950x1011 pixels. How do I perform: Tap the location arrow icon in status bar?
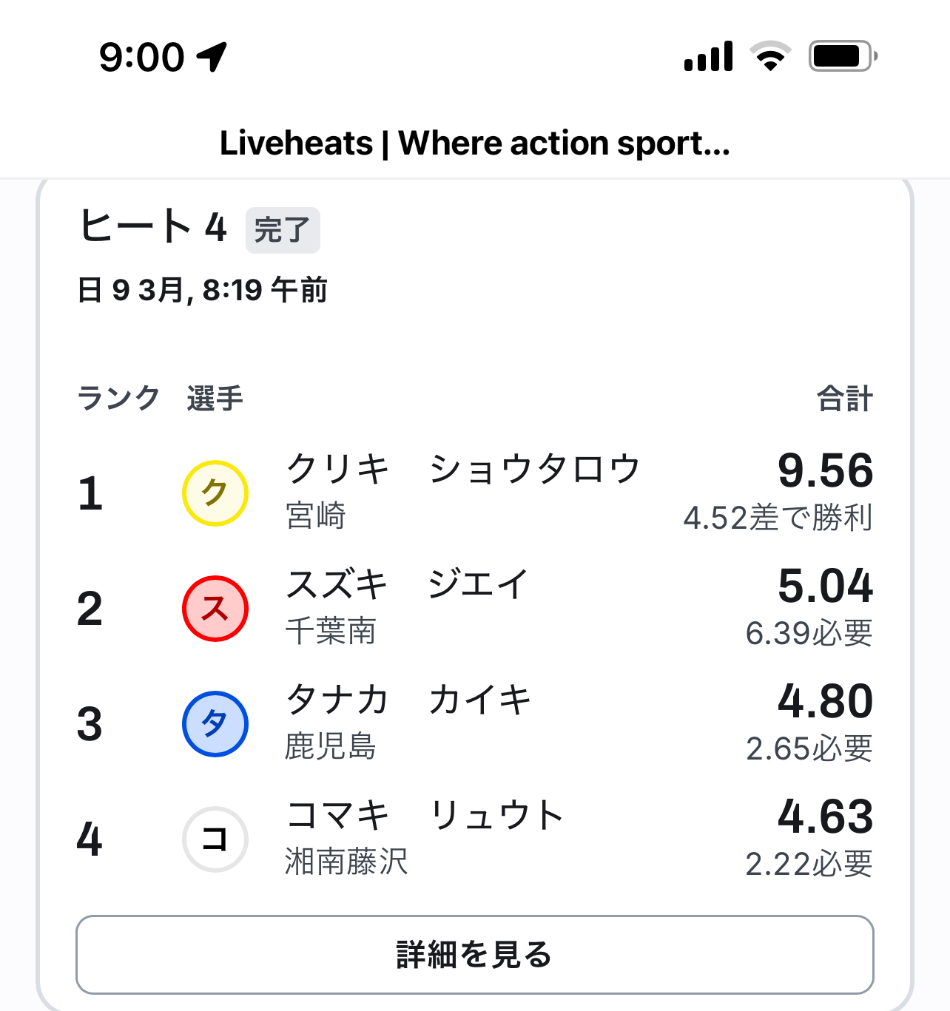click(x=212, y=57)
